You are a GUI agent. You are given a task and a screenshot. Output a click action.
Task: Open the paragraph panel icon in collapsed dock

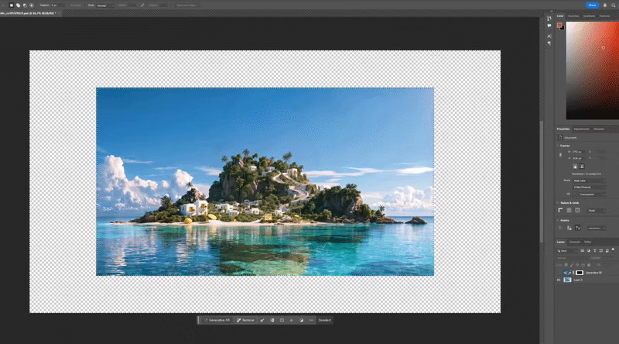(x=549, y=43)
